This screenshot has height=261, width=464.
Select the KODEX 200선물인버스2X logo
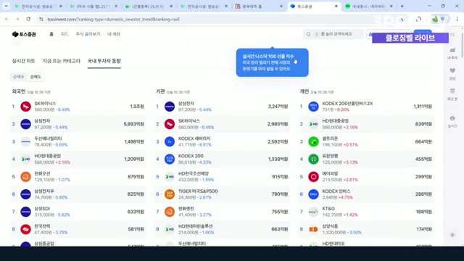pos(313,107)
